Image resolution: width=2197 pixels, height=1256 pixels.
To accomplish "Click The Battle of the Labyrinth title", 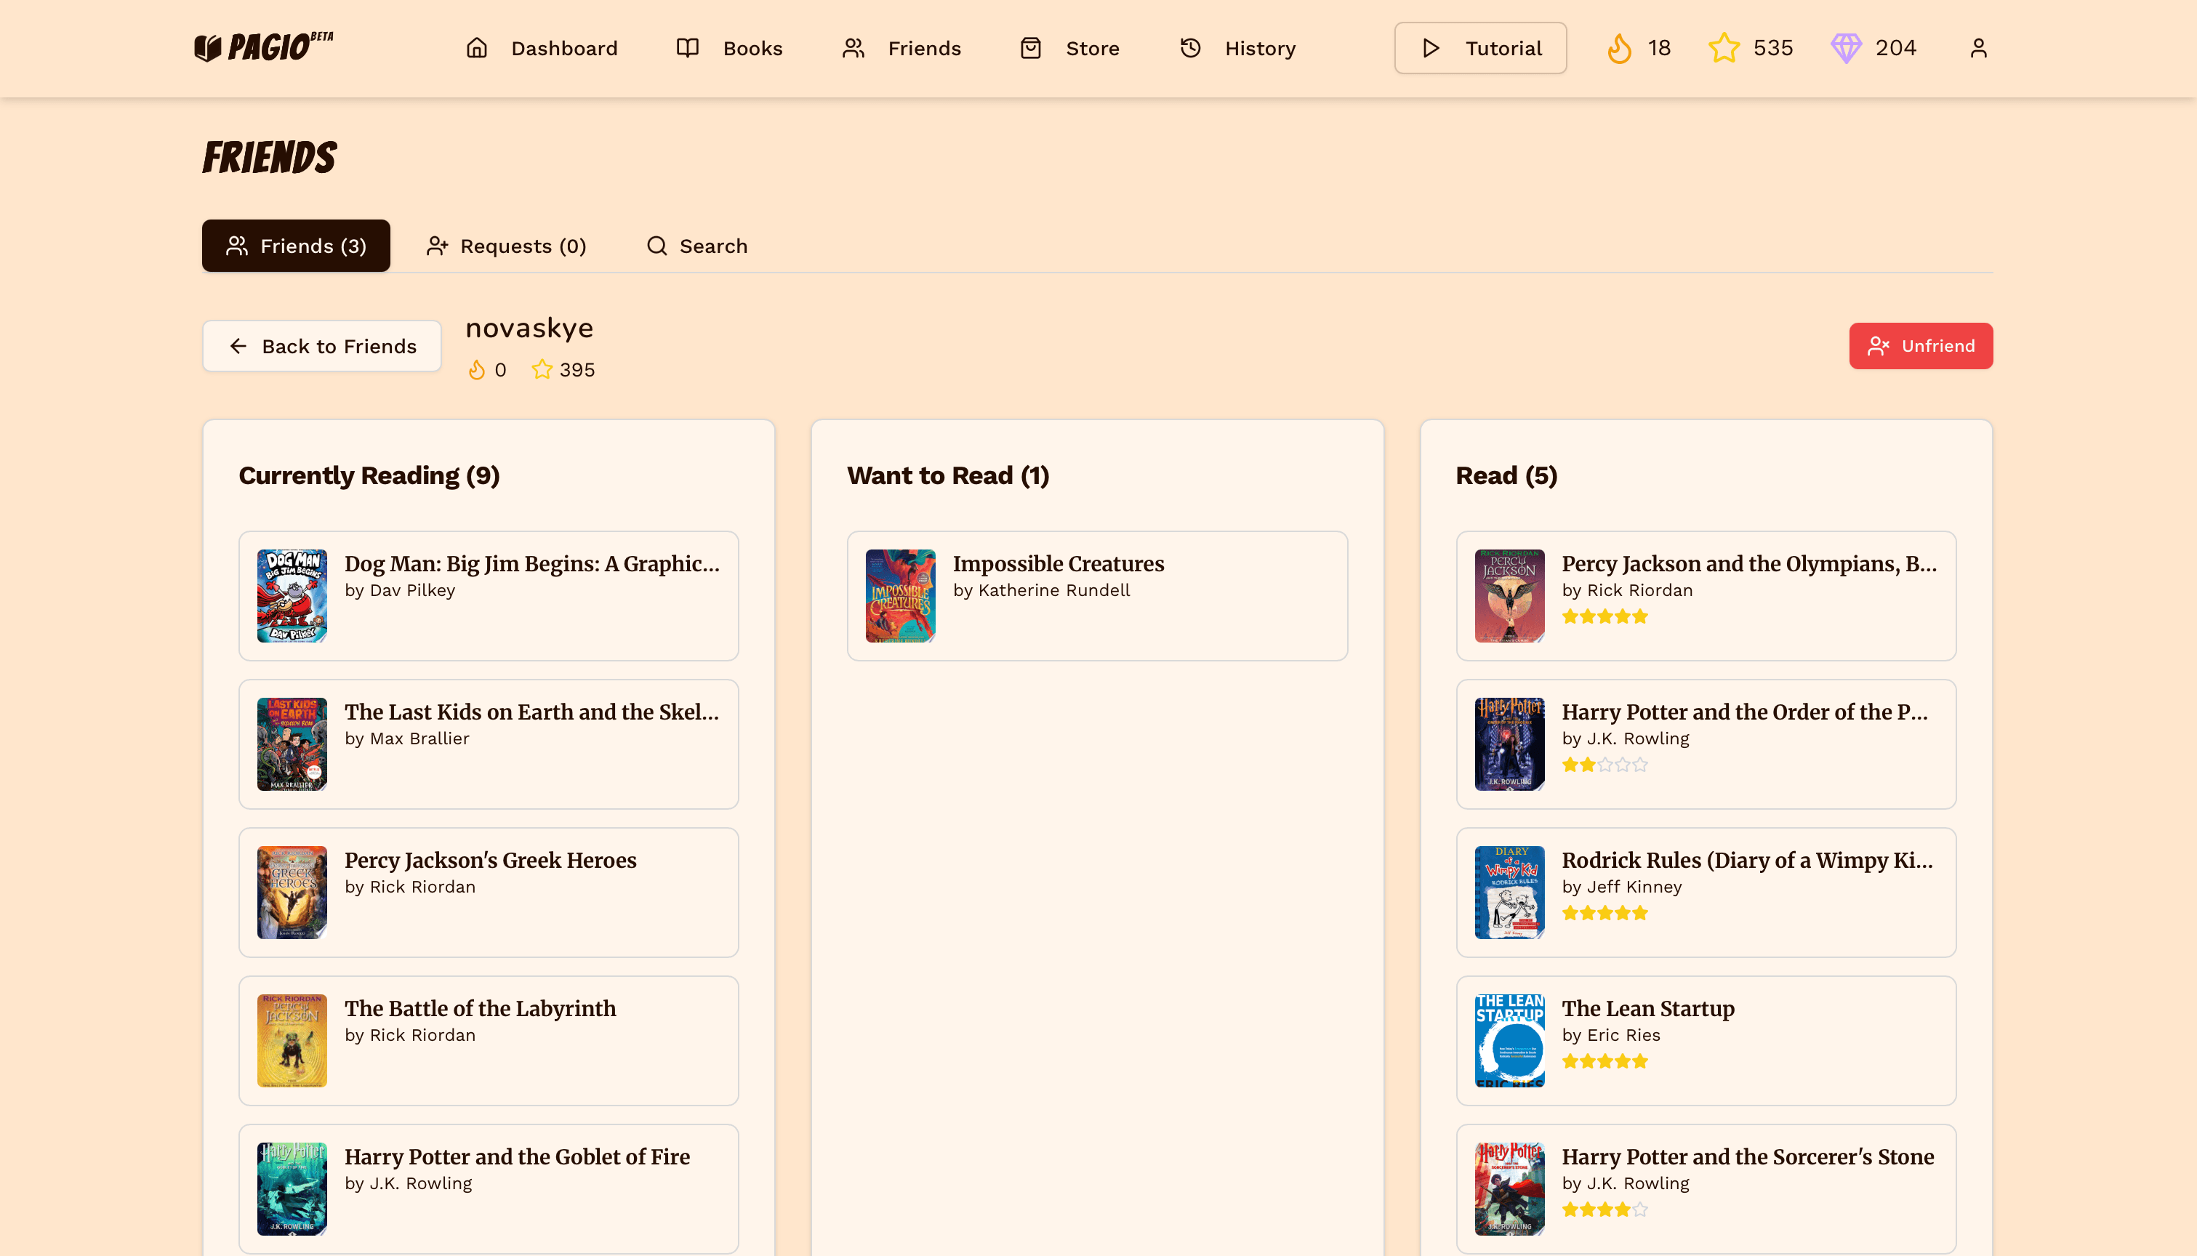I will pyautogui.click(x=481, y=1008).
